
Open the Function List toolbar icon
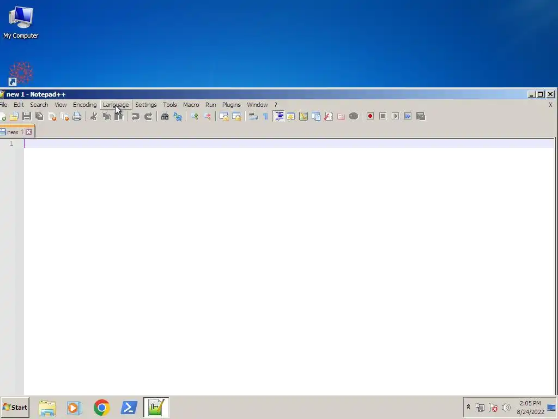click(x=329, y=117)
